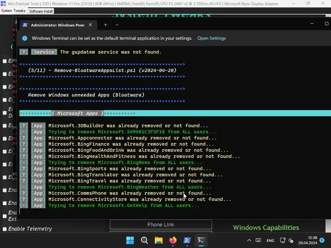Open the clock showing 12:38

pyautogui.click(x=308, y=240)
